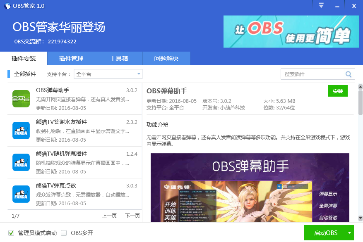The image size is (363, 242).
Task: Go to 下一页 next page
Action: (x=132, y=216)
